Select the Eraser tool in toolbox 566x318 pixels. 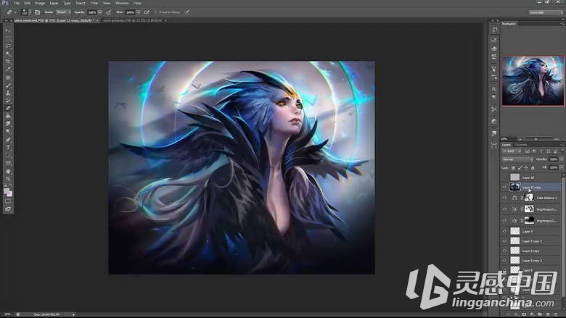click(8, 109)
